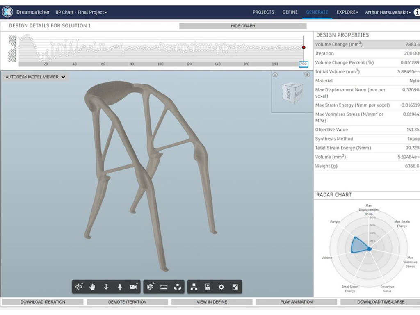This screenshot has width=420, height=315.
Task: Open the Camera interactions tool
Action: 133,287
